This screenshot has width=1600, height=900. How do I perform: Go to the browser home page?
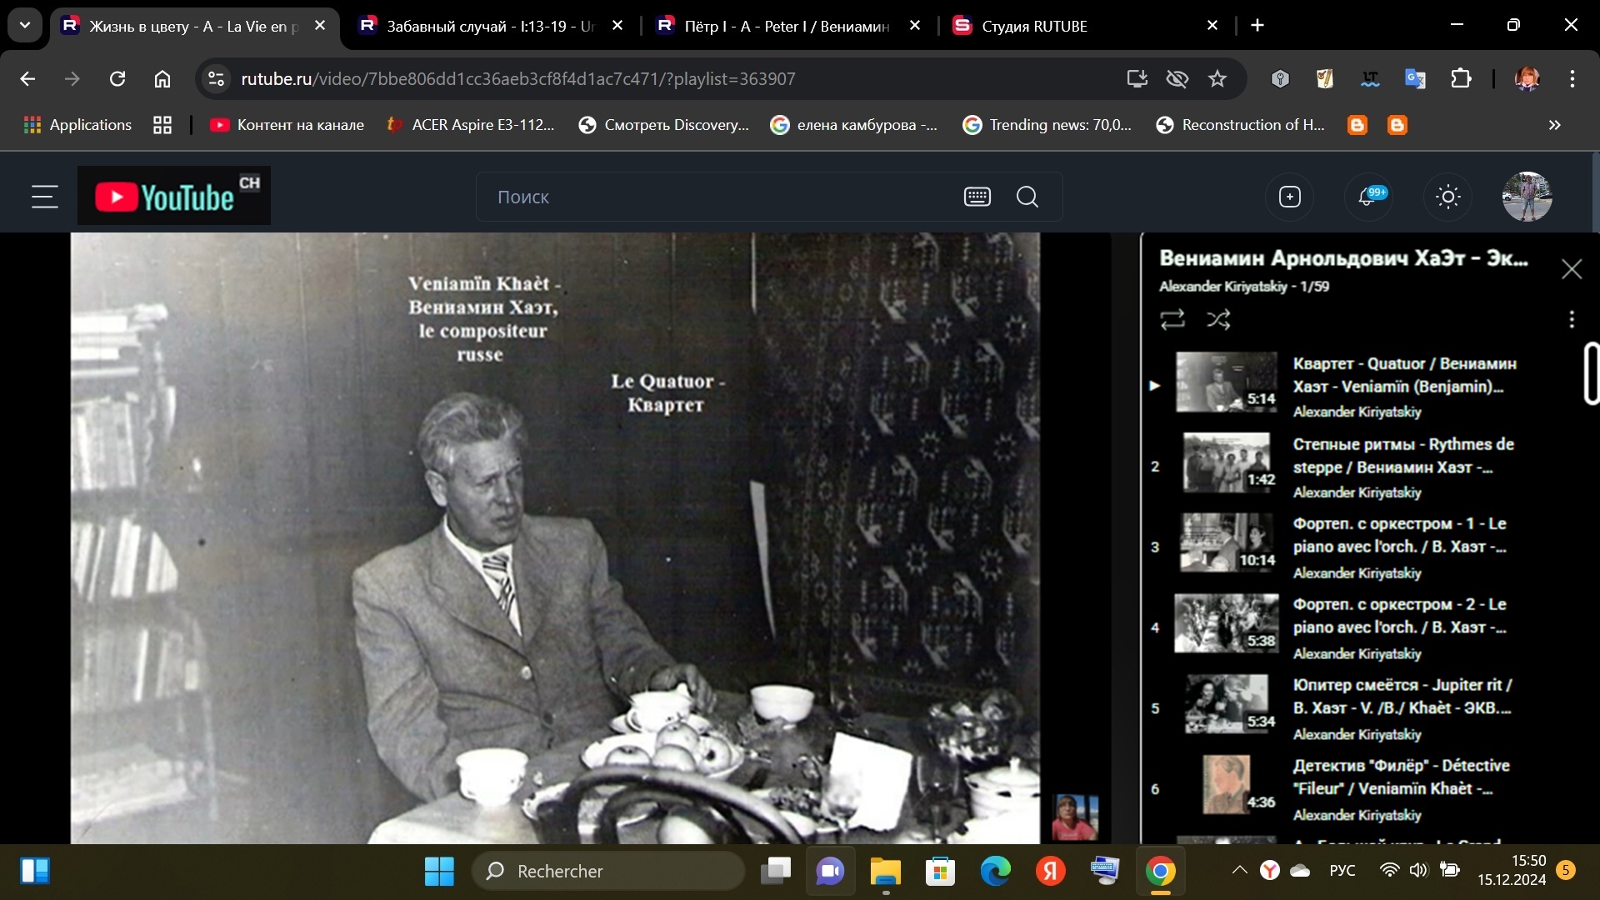coord(162,78)
